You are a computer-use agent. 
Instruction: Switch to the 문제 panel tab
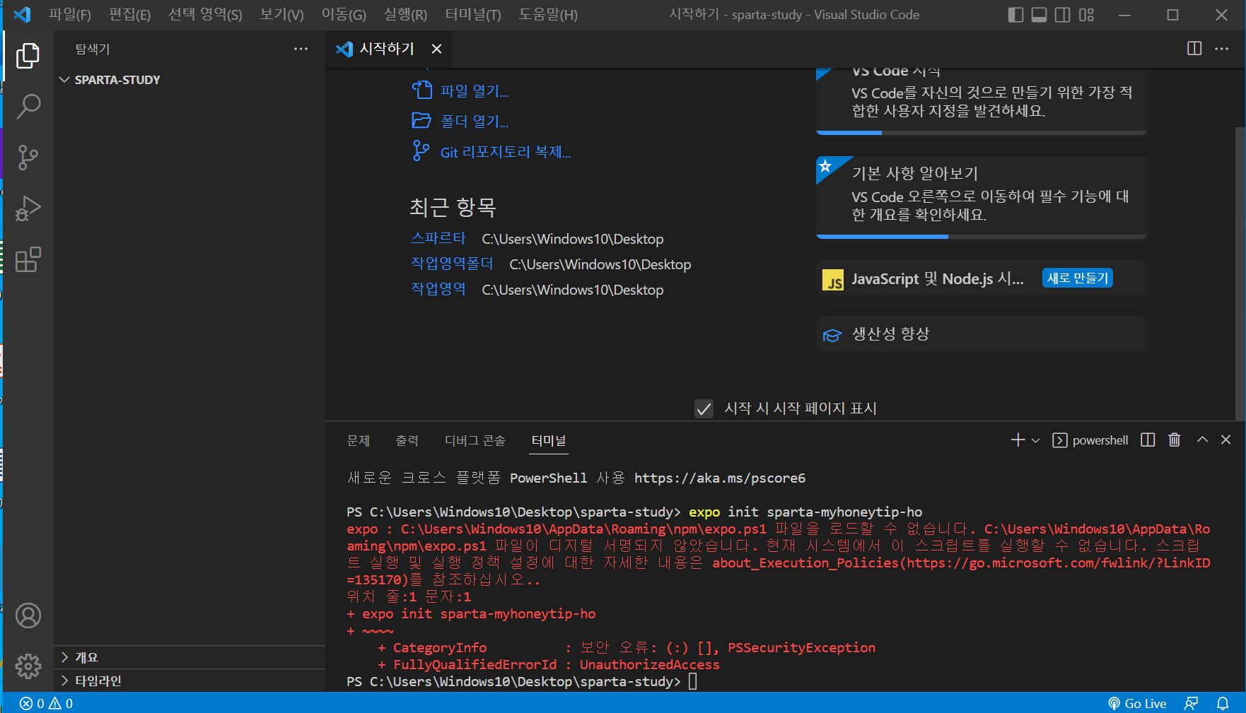click(359, 440)
